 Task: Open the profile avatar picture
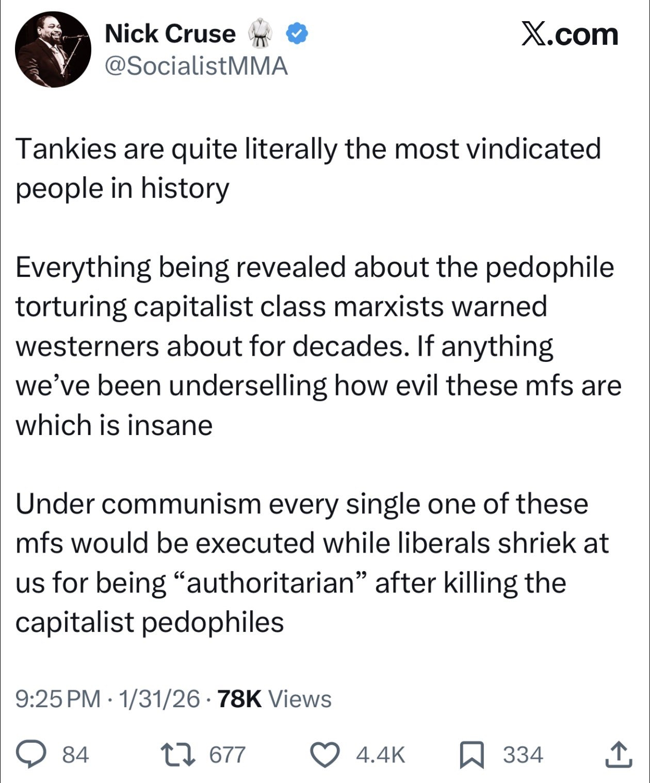click(x=53, y=49)
